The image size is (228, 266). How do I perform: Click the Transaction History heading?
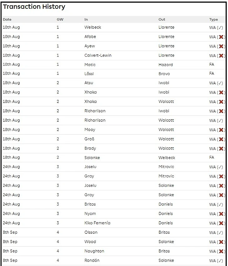(34, 7)
